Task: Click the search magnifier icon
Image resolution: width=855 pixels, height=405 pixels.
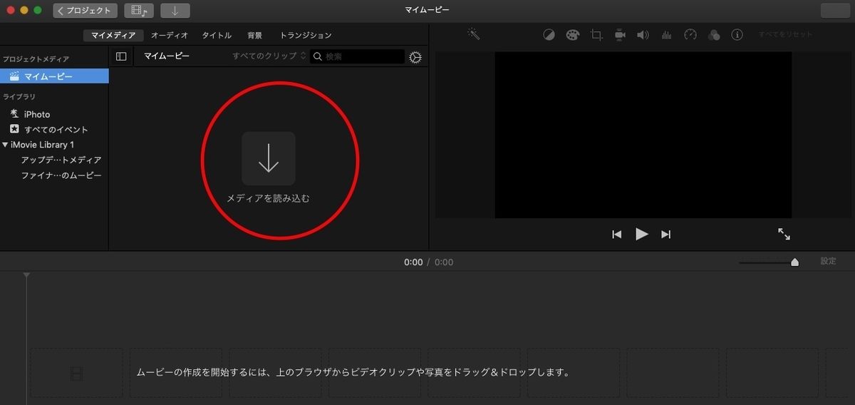Action: click(x=318, y=56)
